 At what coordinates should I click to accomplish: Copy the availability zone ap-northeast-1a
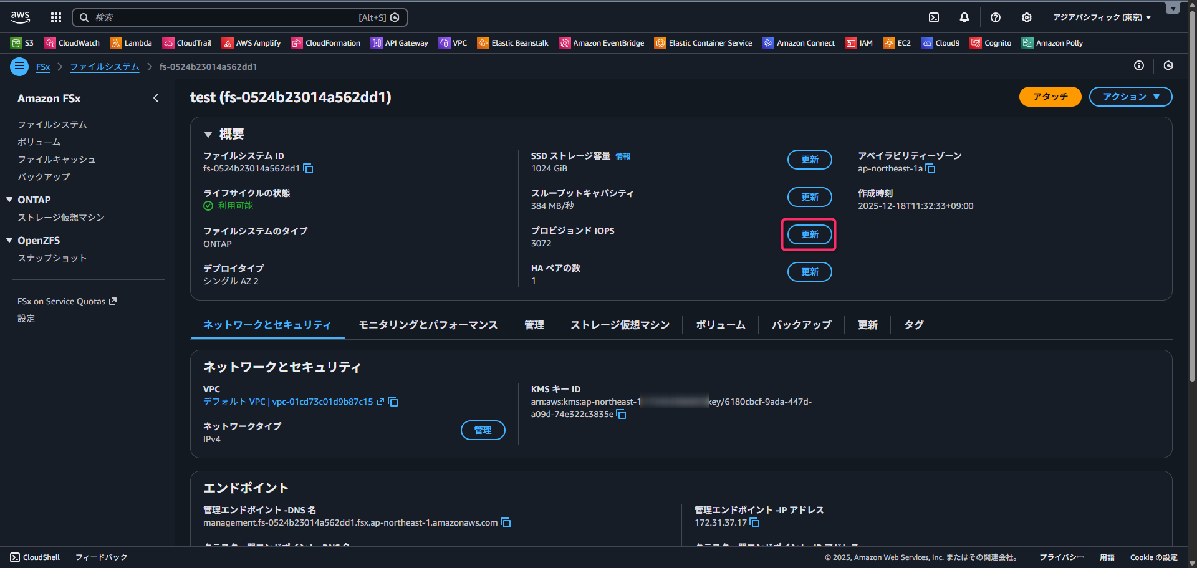tap(931, 169)
